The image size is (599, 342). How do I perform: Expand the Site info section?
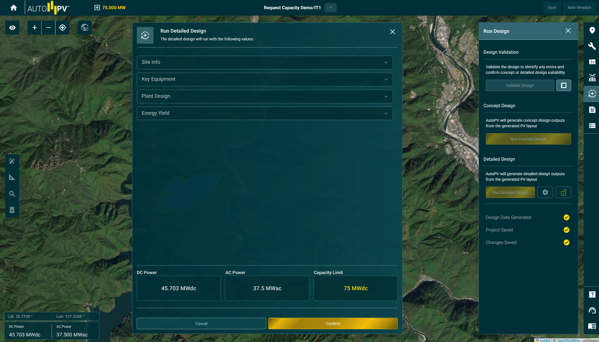click(x=265, y=62)
